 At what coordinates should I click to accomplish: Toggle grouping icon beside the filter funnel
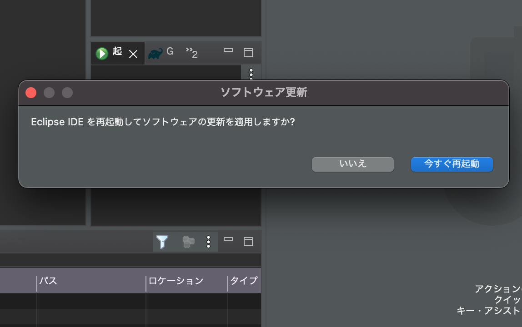(x=188, y=242)
